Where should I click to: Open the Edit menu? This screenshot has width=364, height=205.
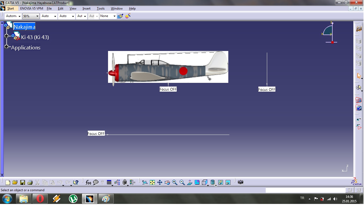pos(61,8)
